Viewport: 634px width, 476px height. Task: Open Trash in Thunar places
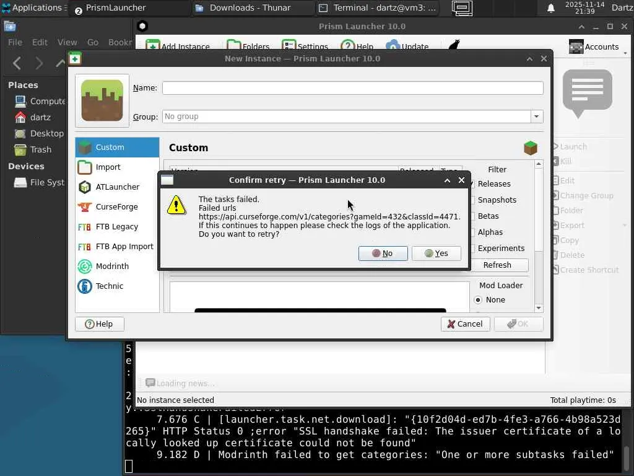point(35,150)
